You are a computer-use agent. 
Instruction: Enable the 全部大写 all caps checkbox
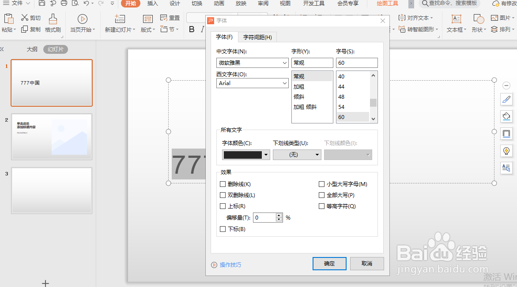pyautogui.click(x=321, y=195)
